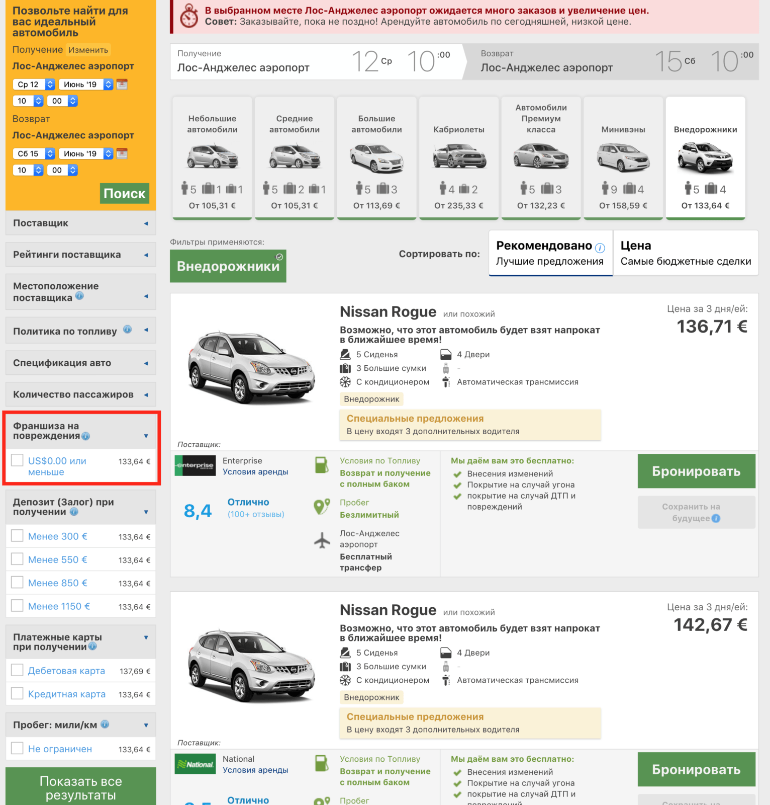Image resolution: width=770 pixels, height=805 pixels.
Task: Remove the Внедорожники filter checkmark icon
Action: [x=279, y=257]
